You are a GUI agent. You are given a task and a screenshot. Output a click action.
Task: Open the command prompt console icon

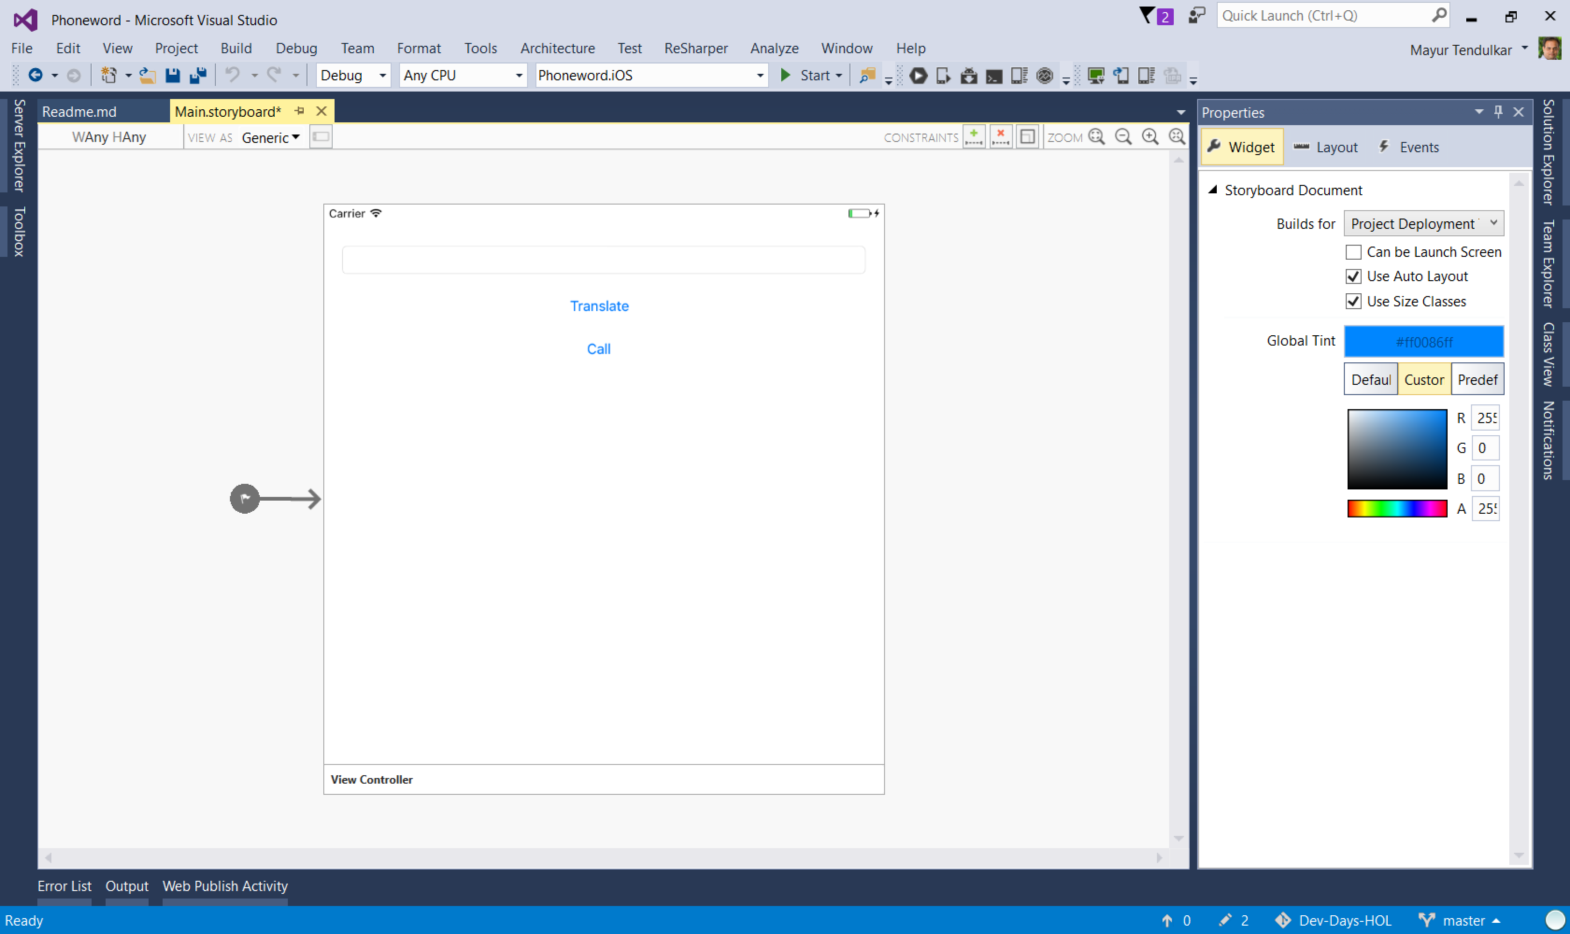994,76
